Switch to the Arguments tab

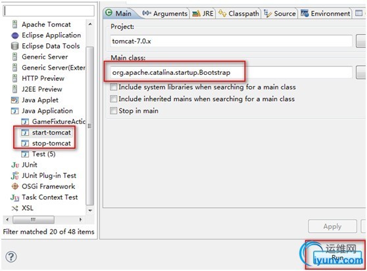pyautogui.click(x=165, y=14)
